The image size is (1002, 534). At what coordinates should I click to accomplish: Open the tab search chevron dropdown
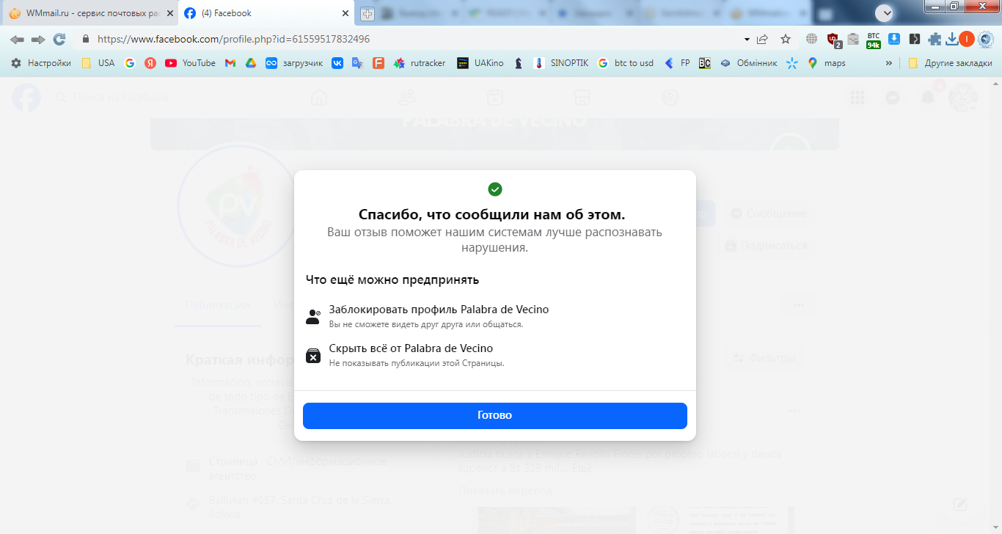(x=885, y=12)
